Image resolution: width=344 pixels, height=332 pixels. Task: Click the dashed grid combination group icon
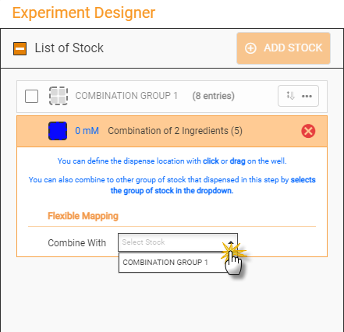click(x=59, y=96)
